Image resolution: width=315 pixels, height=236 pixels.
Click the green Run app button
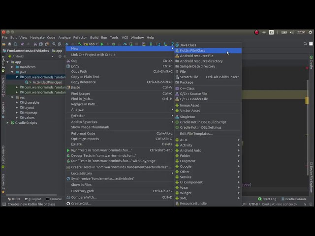(102, 44)
